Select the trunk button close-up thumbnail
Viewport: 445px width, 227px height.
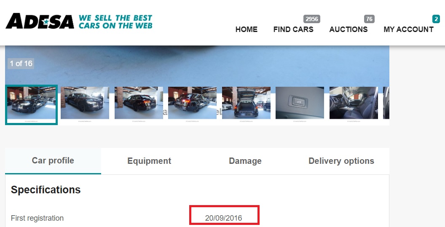(x=300, y=104)
